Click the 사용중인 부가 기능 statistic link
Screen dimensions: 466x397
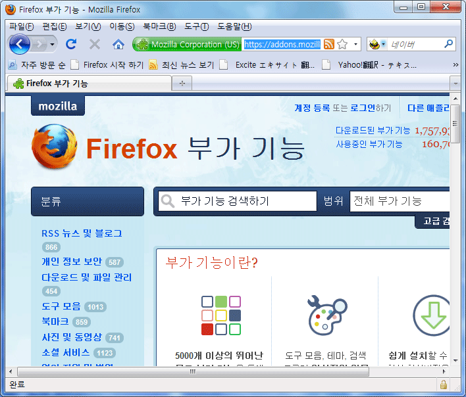(x=369, y=144)
